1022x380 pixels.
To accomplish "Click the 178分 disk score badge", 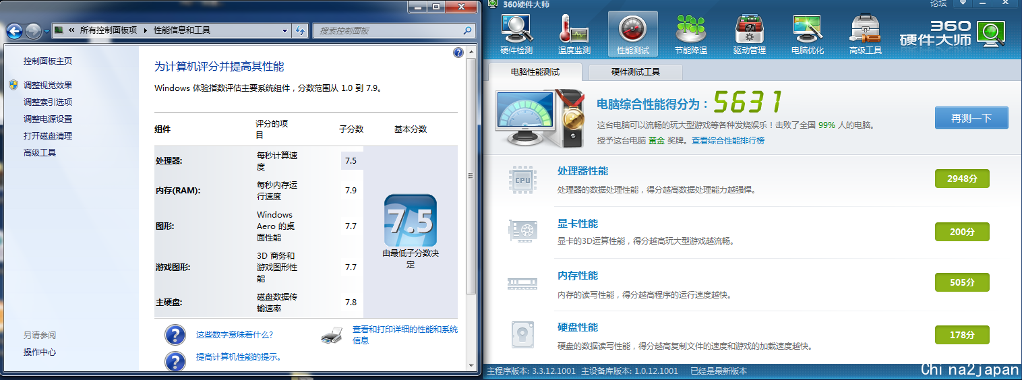I will (x=962, y=335).
